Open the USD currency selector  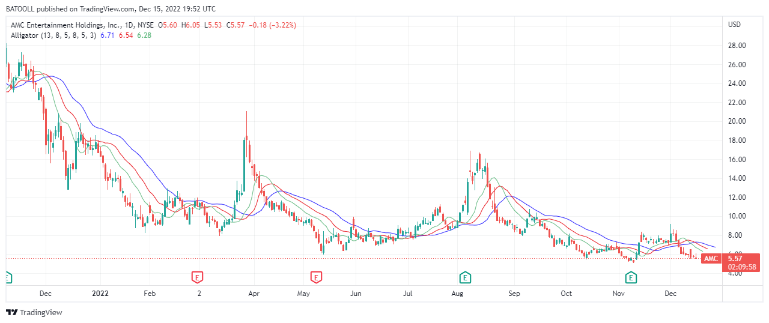tap(734, 25)
